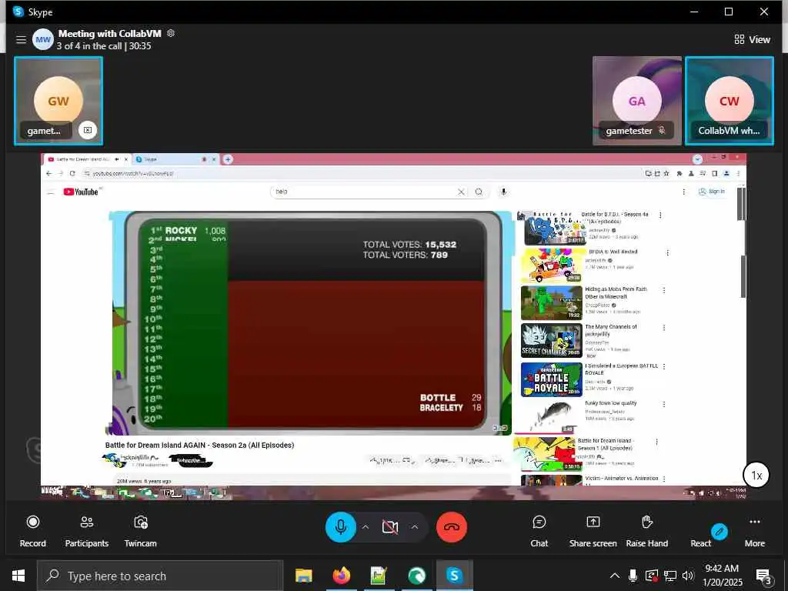Expand camera options chevron
The height and width of the screenshot is (591, 788).
[415, 527]
